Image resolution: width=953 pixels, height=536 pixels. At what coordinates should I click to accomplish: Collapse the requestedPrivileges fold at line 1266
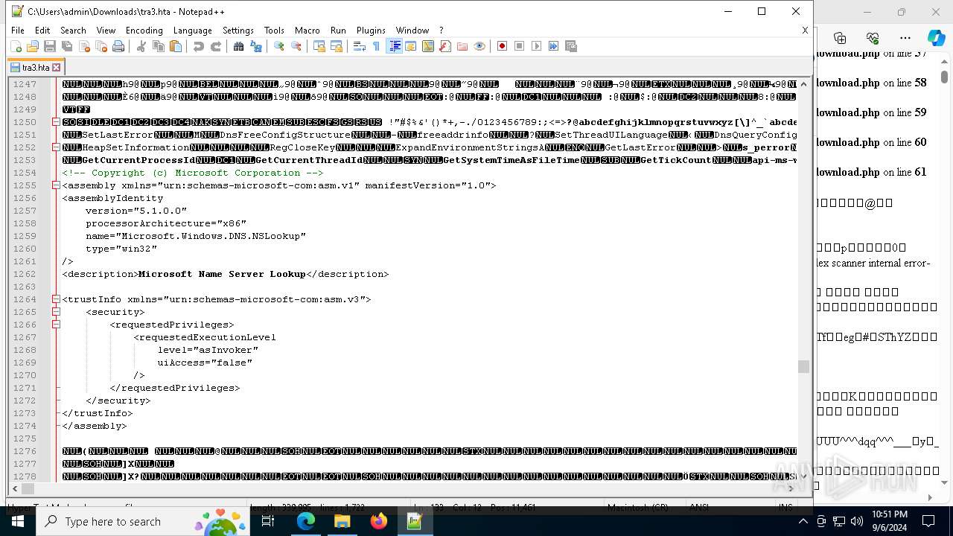click(56, 325)
